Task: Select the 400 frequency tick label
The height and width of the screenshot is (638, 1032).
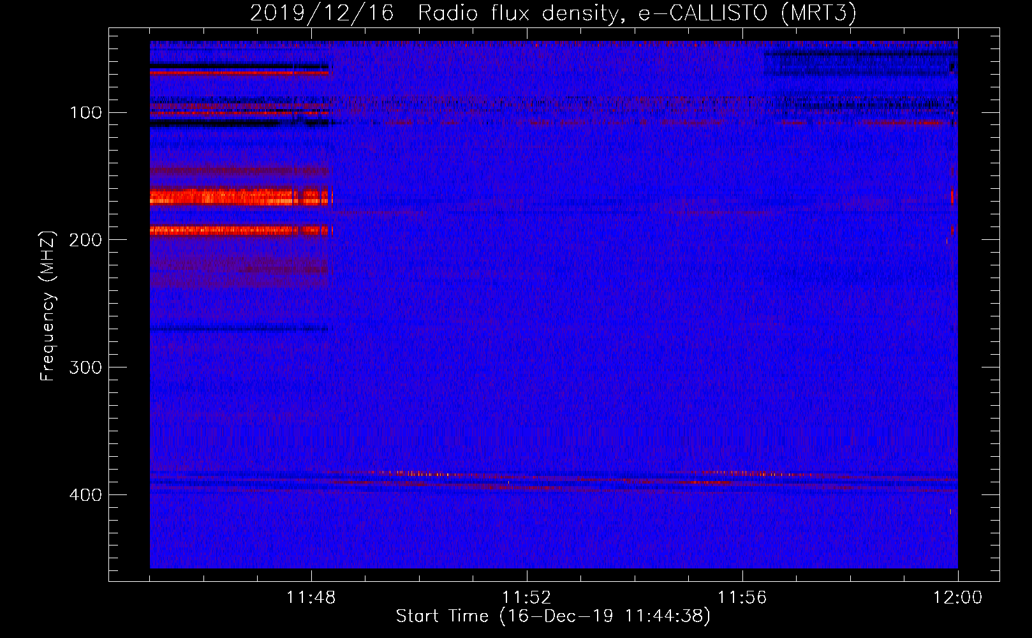Action: [x=85, y=495]
